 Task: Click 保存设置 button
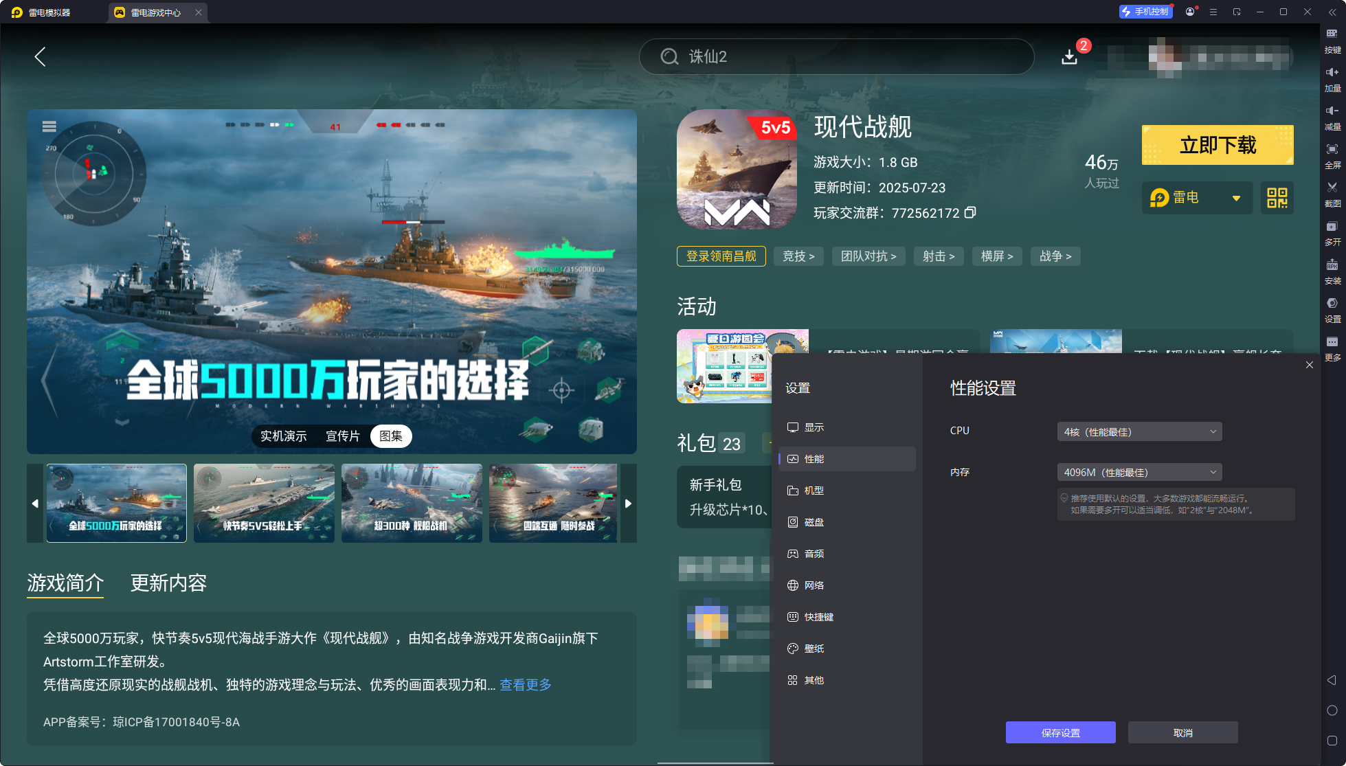pyautogui.click(x=1060, y=732)
